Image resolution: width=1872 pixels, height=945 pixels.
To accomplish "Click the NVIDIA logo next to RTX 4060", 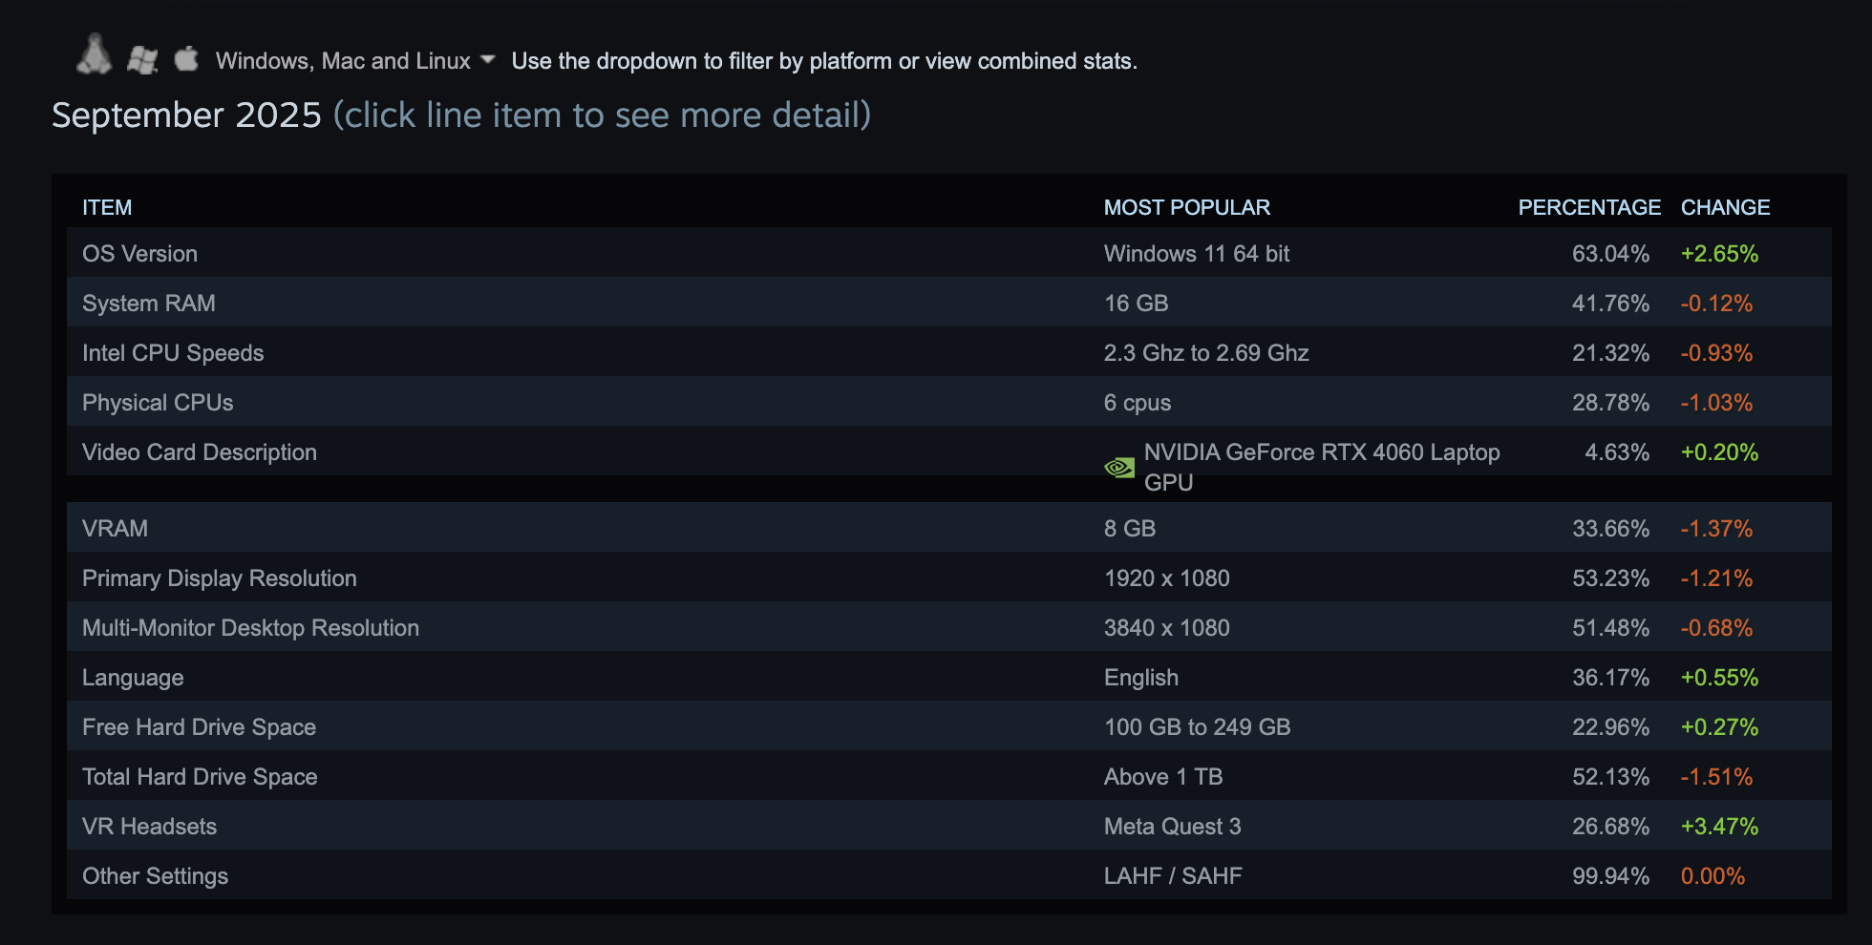I will (1119, 468).
